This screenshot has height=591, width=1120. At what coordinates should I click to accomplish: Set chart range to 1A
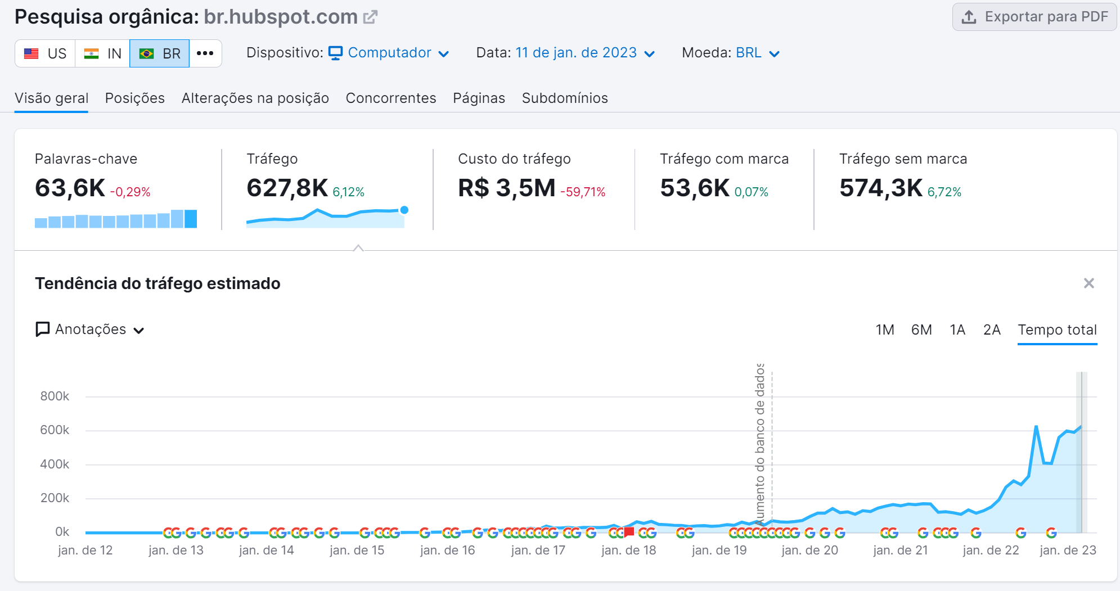pos(957,330)
